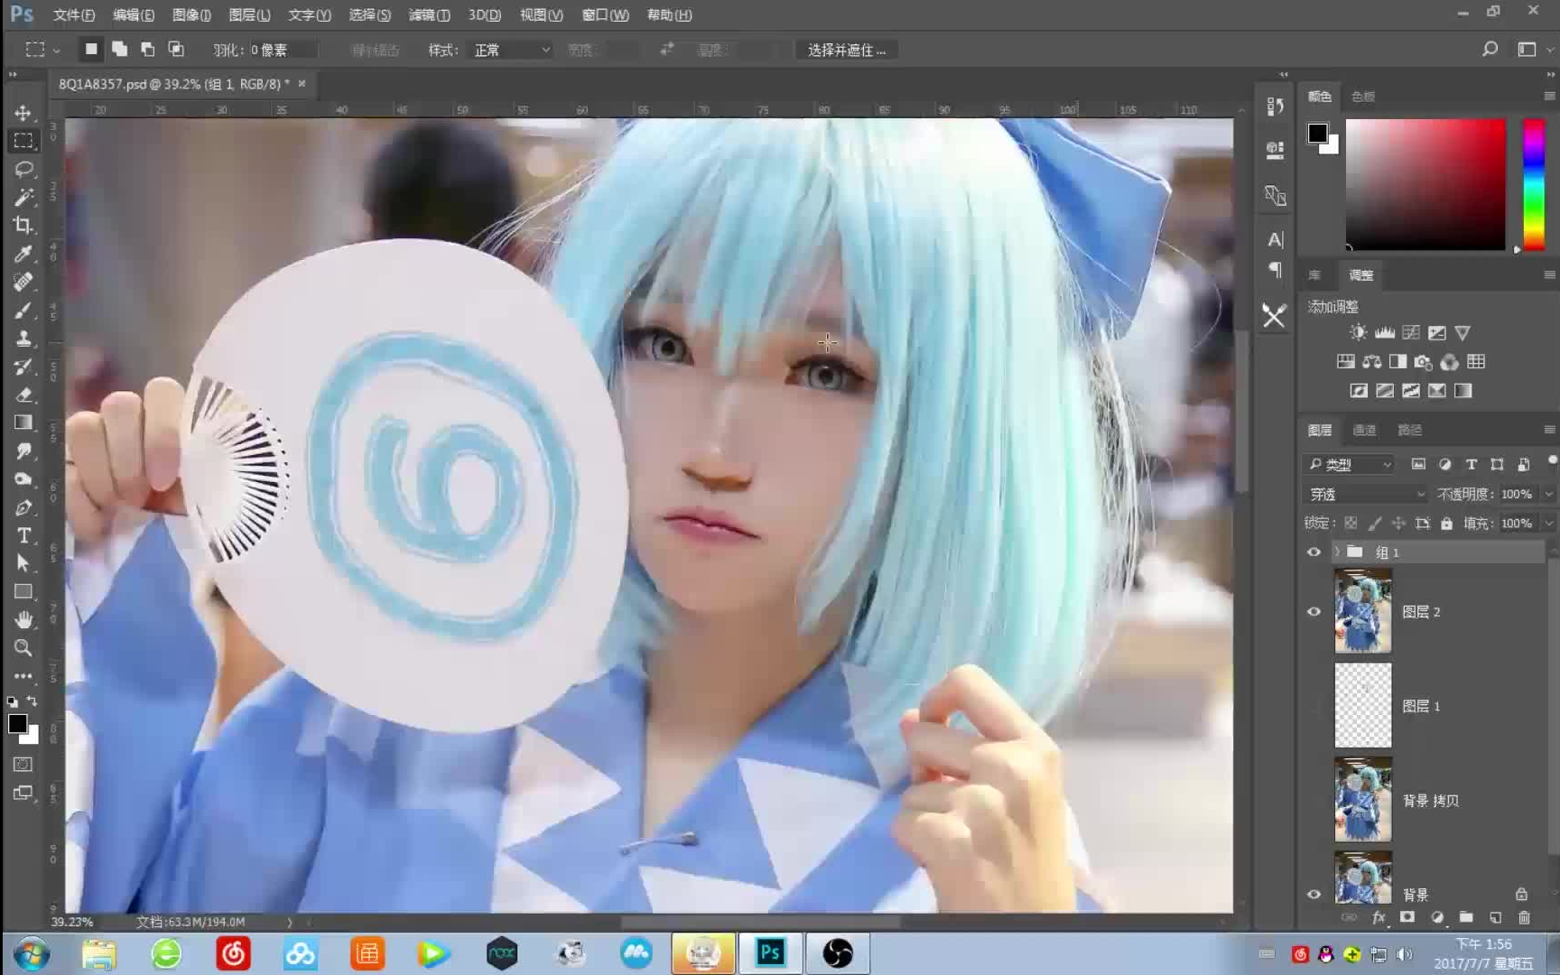Open the 滤镜(T) menu

click(x=429, y=14)
